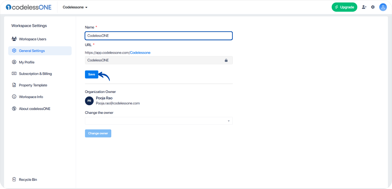This screenshot has height=189, width=392.
Task: Open Subscription & Billing section
Action: 40,74
